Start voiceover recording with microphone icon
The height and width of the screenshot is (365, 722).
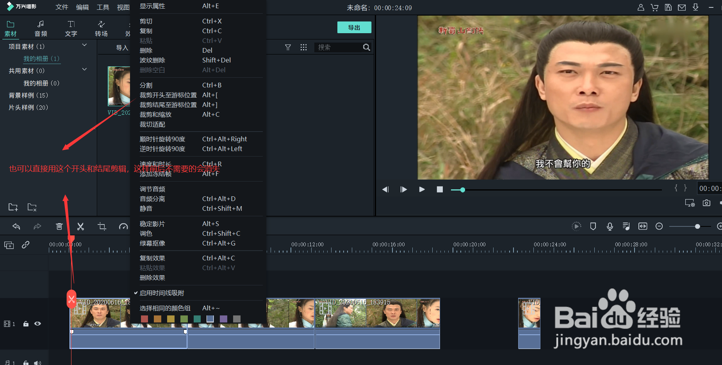[x=610, y=226]
